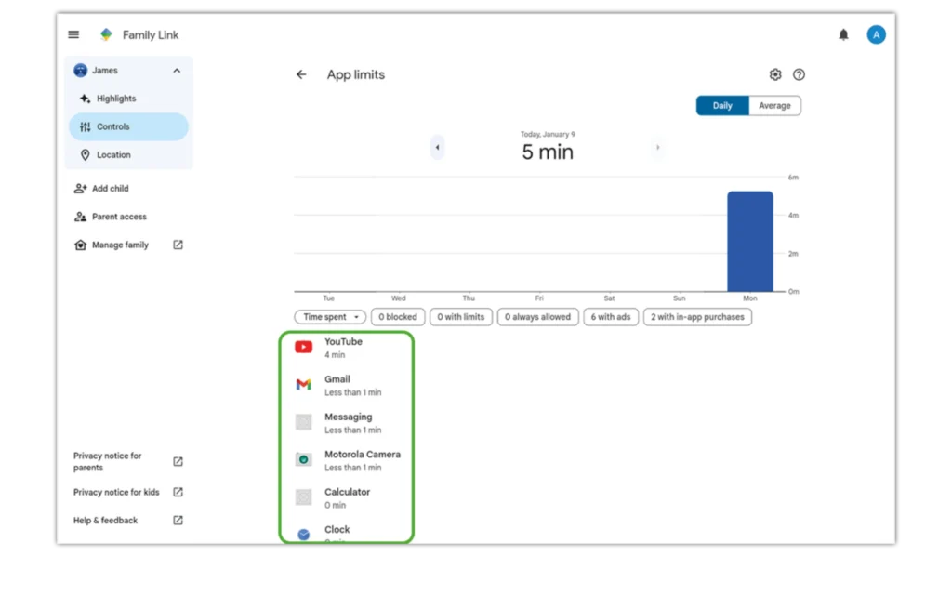Filter by 2 with in-app purchases chip
The width and height of the screenshot is (952, 595).
[x=697, y=317]
